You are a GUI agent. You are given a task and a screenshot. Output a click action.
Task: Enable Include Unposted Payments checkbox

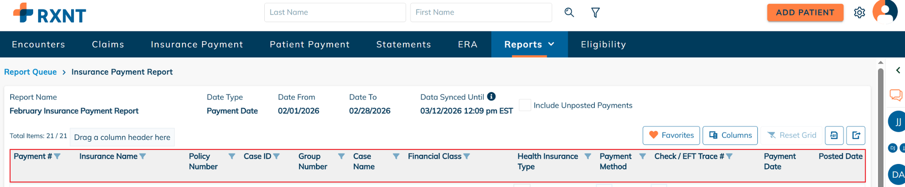click(525, 105)
